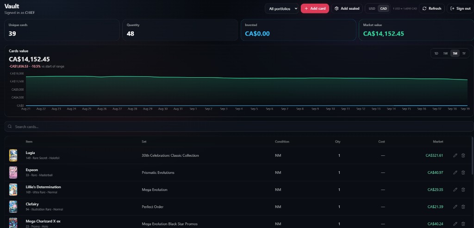The width and height of the screenshot is (474, 228).
Task: Click the Mega Charizard X ex name
Action: click(x=43, y=222)
